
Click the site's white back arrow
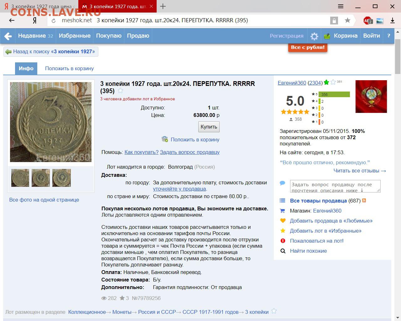tap(8, 36)
